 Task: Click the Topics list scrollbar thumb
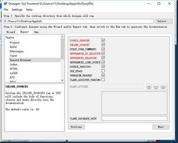[x=62, y=49]
